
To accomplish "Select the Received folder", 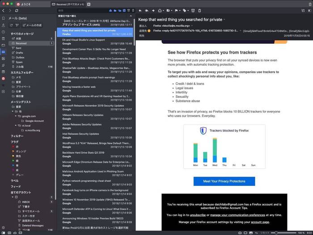I will (31, 43).
